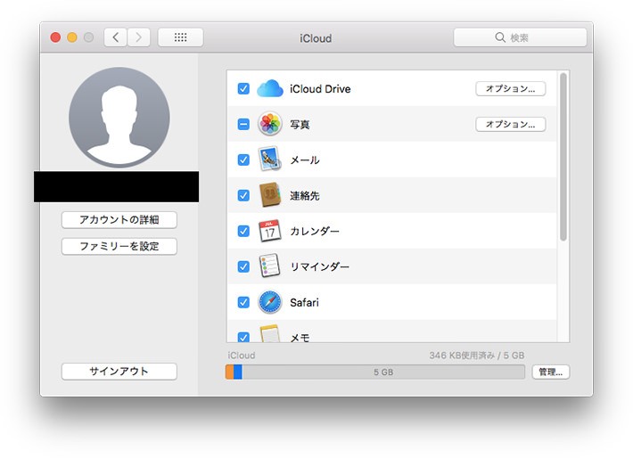Viewport: 633px width, 458px height.
Task: Disable the 連絡先 (Contacts) checkbox
Action: coord(243,195)
